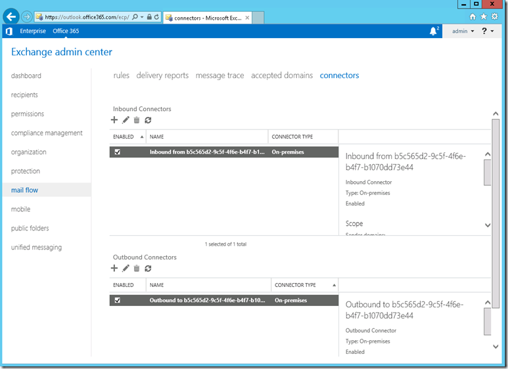Open the browser Home icon
The height and width of the screenshot is (369, 508).
(473, 16)
